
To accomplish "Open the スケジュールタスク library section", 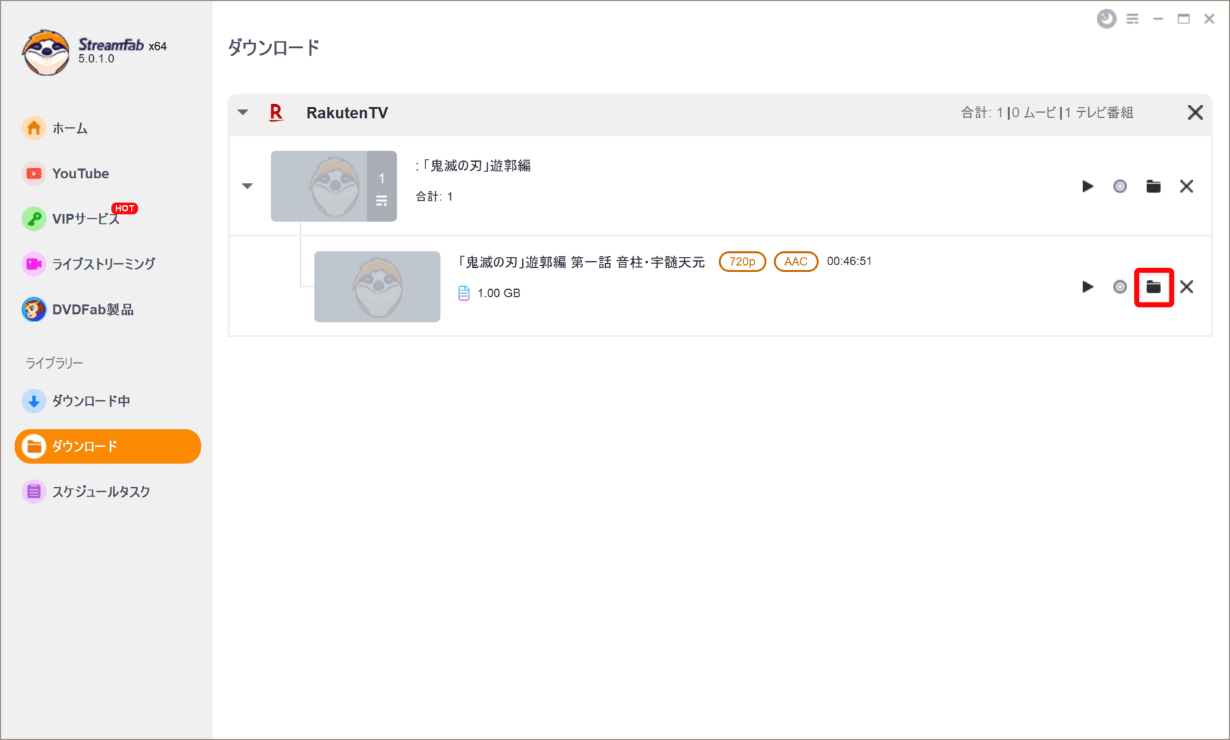I will click(x=100, y=491).
